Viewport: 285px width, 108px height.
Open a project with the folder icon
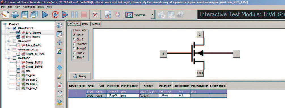tap(15, 15)
